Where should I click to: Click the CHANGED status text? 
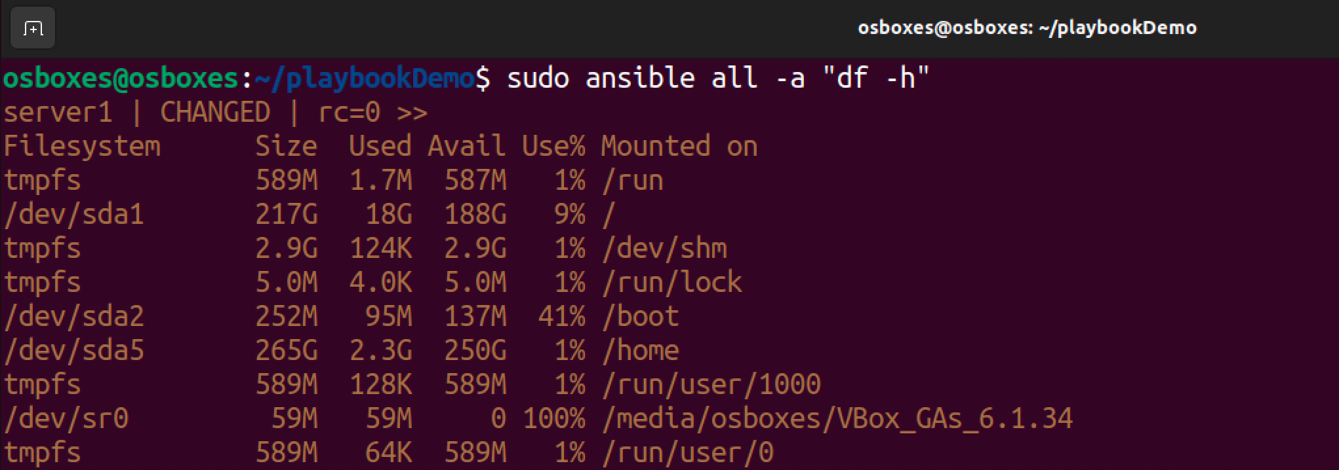click(x=215, y=113)
